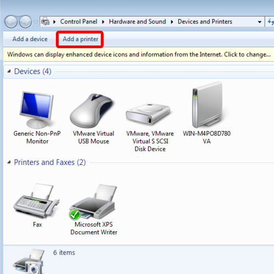Click the Add a device button
Screen dimensions: 274x274
point(30,39)
